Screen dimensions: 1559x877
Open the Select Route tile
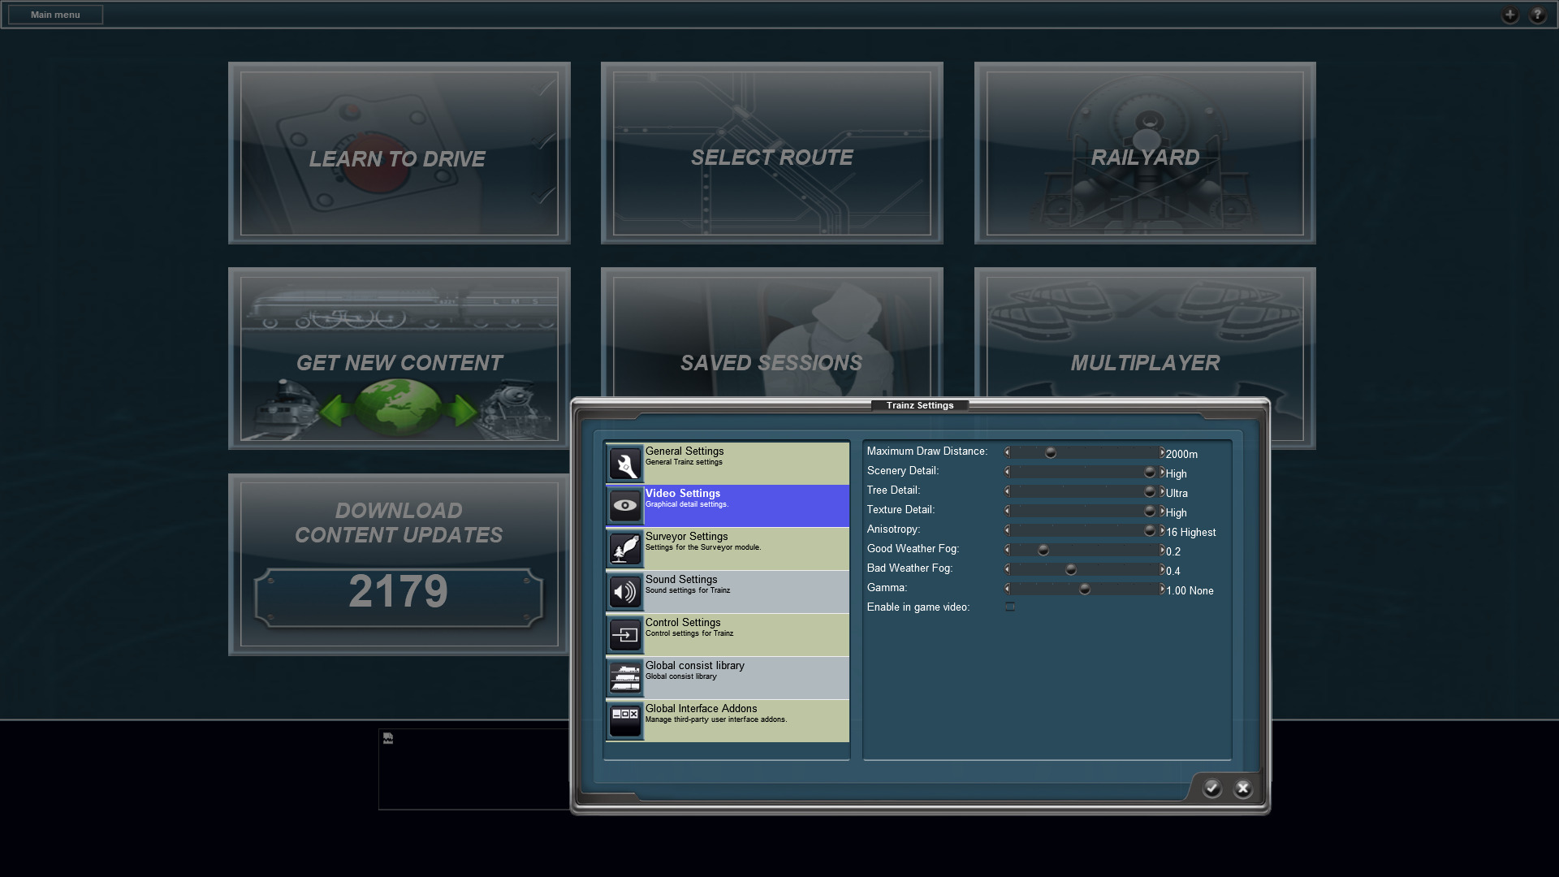coord(771,153)
